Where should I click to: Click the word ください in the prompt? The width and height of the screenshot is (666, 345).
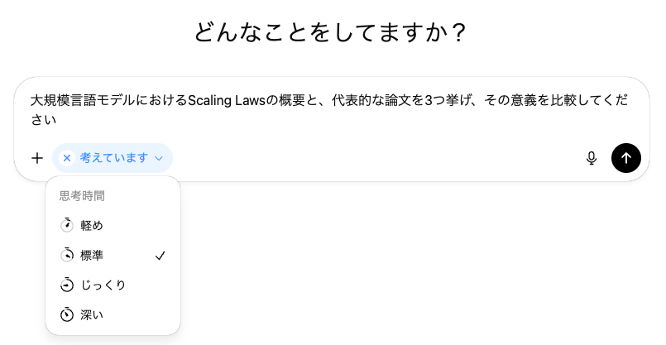[x=43, y=120]
